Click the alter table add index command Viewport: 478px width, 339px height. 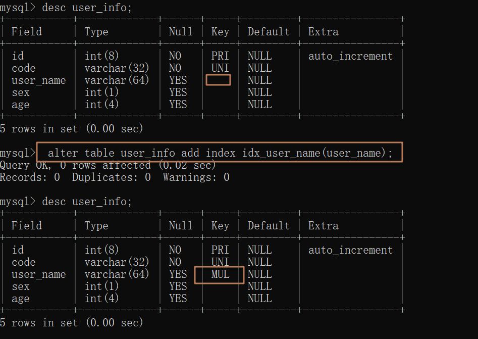(220, 153)
